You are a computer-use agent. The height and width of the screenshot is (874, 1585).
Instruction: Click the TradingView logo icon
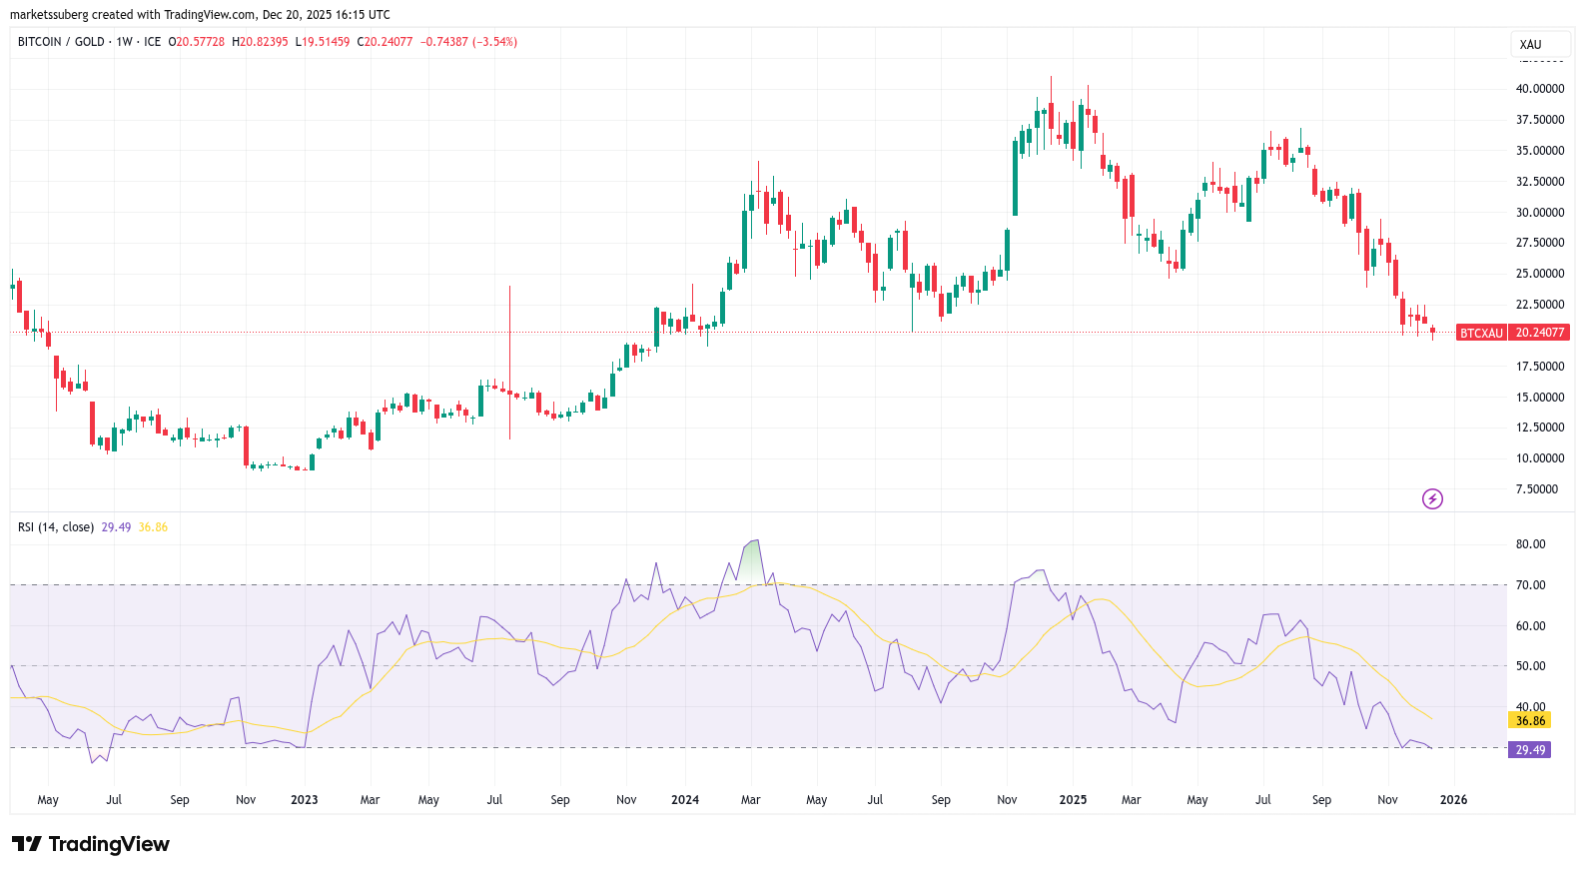[x=27, y=844]
